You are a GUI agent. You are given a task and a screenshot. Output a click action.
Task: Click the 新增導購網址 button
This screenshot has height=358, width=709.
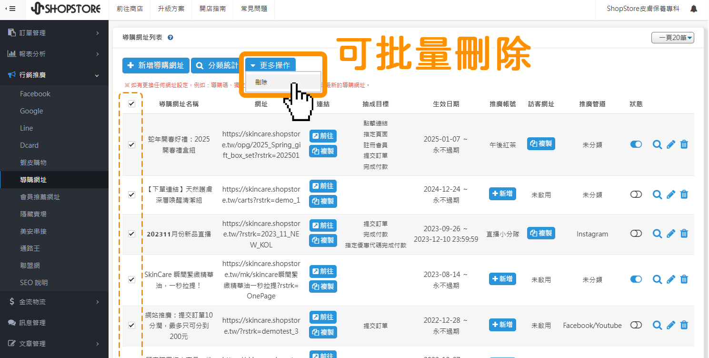pos(155,65)
